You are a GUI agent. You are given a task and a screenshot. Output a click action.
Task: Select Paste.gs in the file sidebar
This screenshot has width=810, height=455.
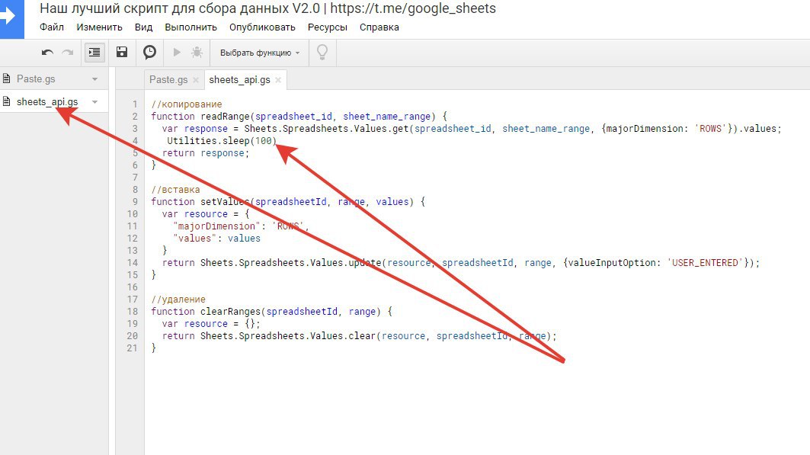(36, 79)
